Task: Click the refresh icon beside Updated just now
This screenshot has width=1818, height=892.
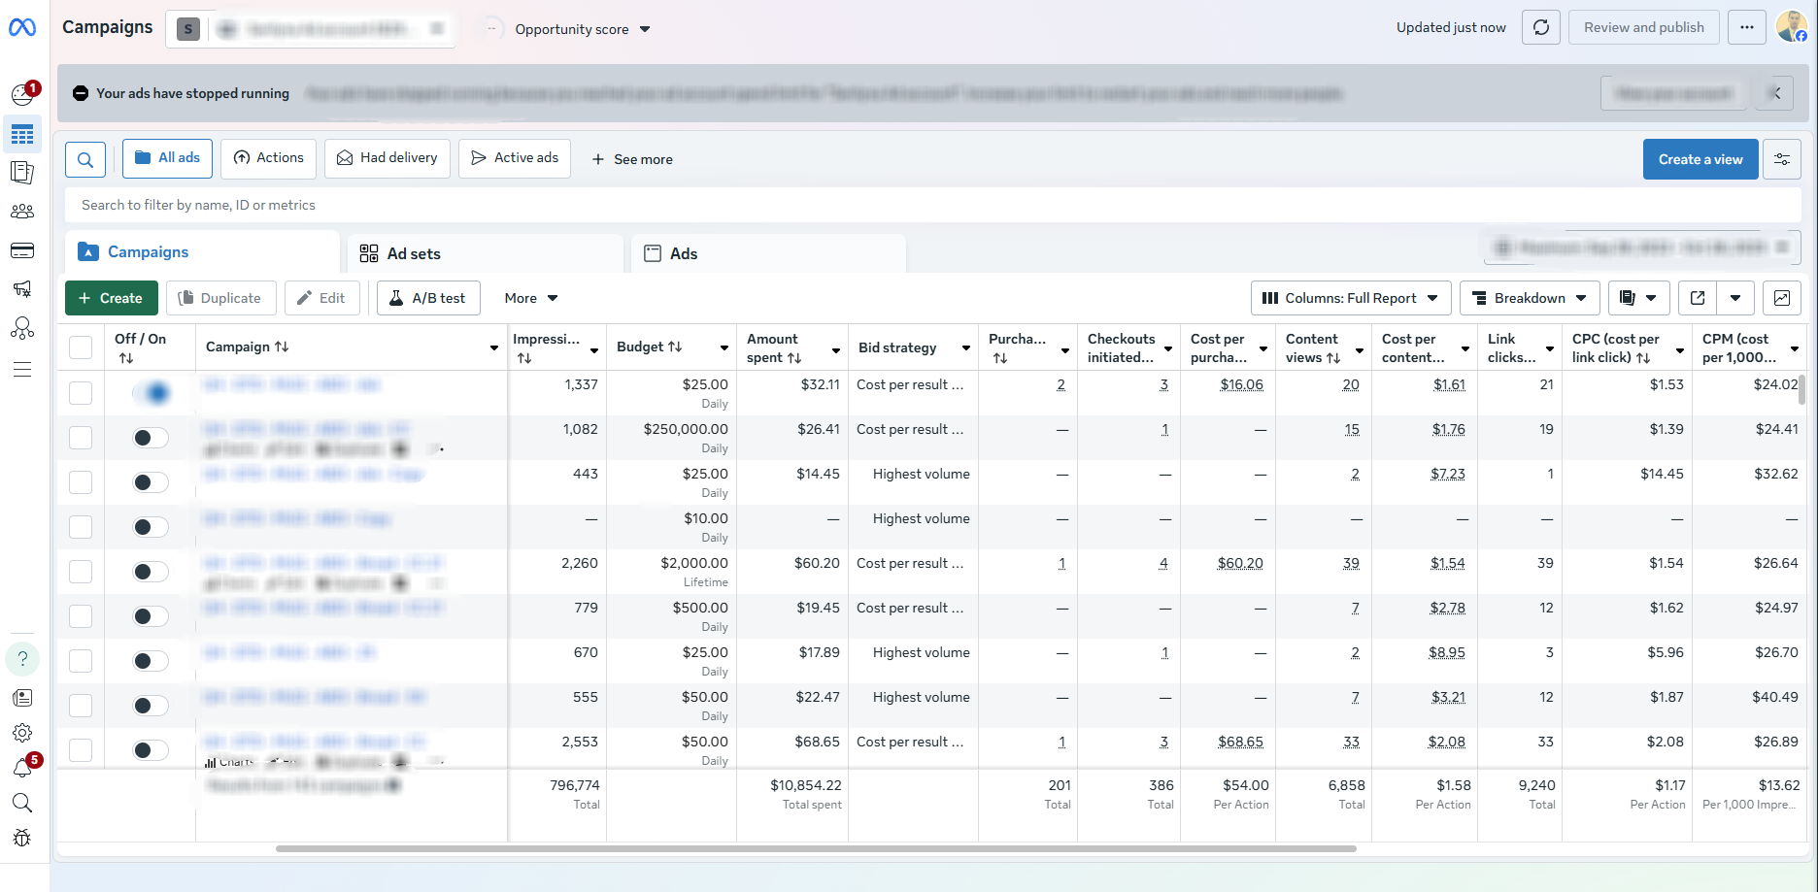Action: click(1540, 27)
